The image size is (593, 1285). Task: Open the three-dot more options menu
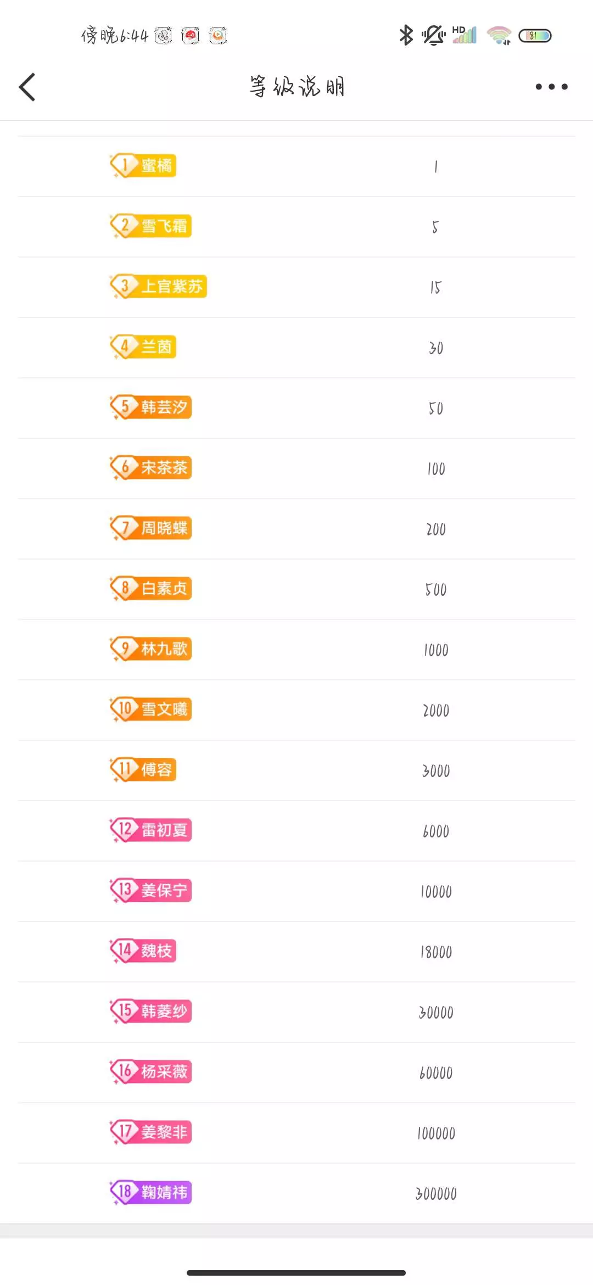pos(551,87)
